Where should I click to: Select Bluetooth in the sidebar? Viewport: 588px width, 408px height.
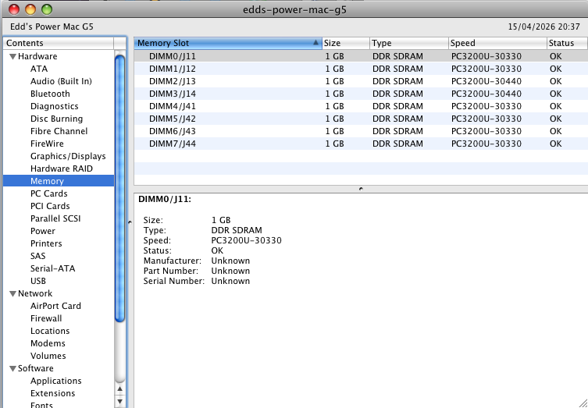[x=50, y=94]
